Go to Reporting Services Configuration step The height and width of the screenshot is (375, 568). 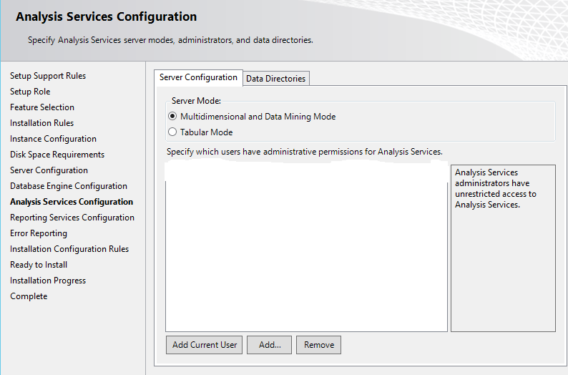[72, 218]
